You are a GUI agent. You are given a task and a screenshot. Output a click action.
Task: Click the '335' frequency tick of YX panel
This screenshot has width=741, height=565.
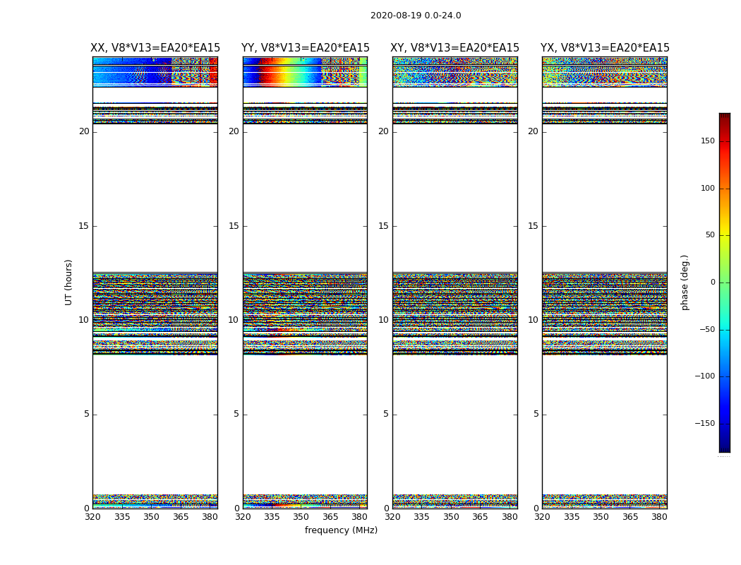click(x=572, y=517)
